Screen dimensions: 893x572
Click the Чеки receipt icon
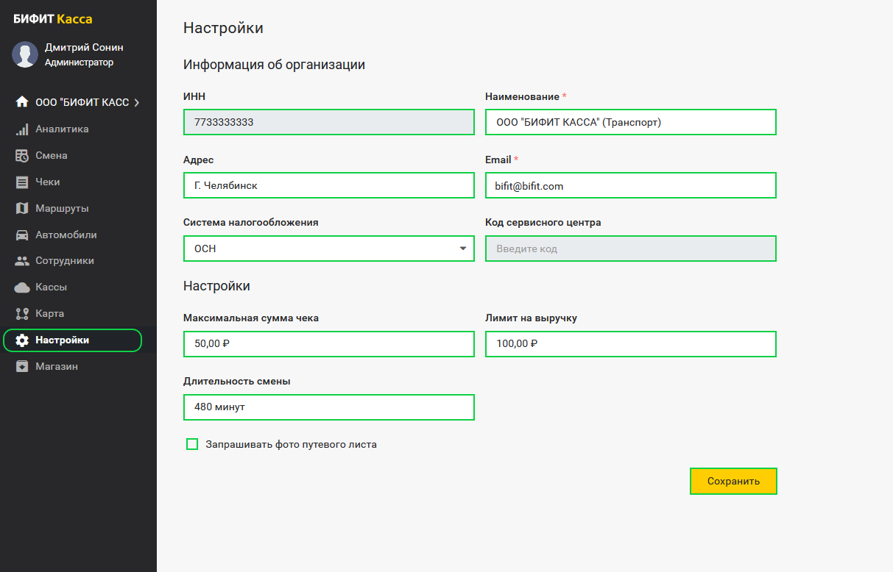pos(22,182)
